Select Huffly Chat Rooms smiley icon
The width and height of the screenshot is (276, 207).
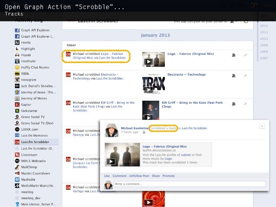coord(17,67)
